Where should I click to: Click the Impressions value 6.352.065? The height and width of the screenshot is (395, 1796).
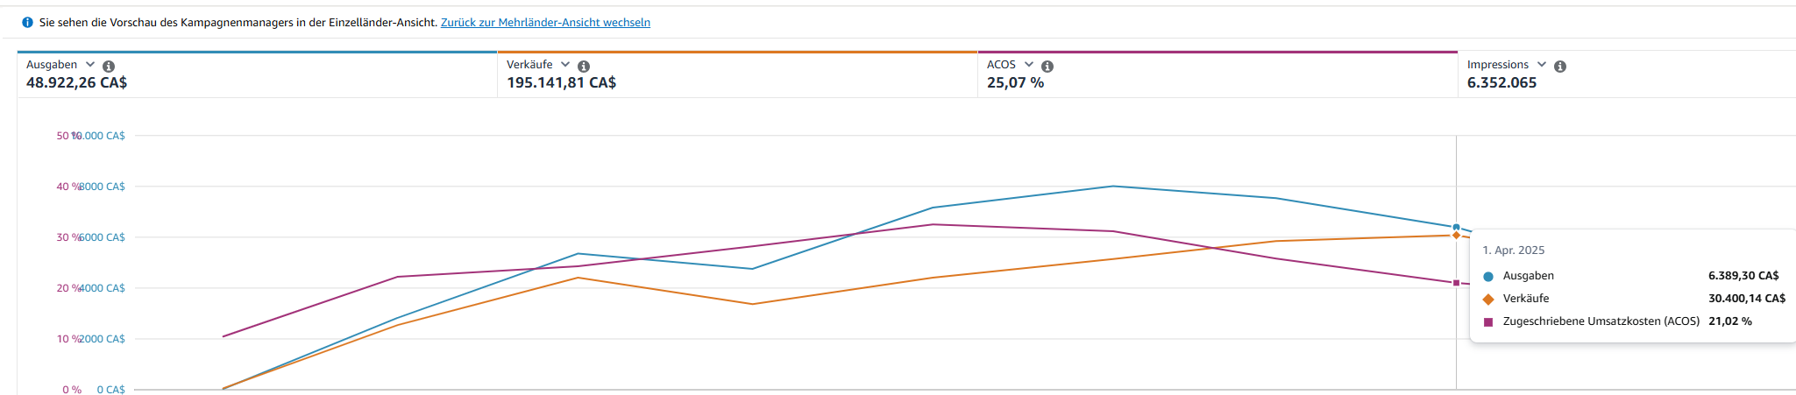[x=1501, y=83]
